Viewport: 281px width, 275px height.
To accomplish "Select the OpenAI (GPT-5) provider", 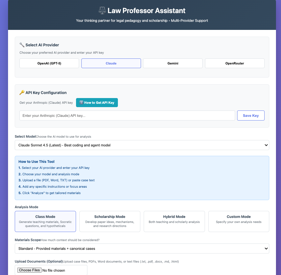I will (x=49, y=63).
